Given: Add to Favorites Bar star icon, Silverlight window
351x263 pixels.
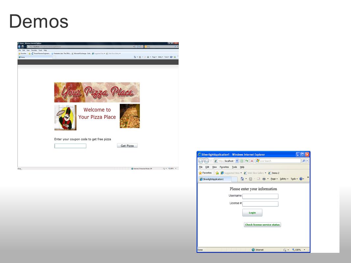Looking at the screenshot, I should click(x=217, y=173).
